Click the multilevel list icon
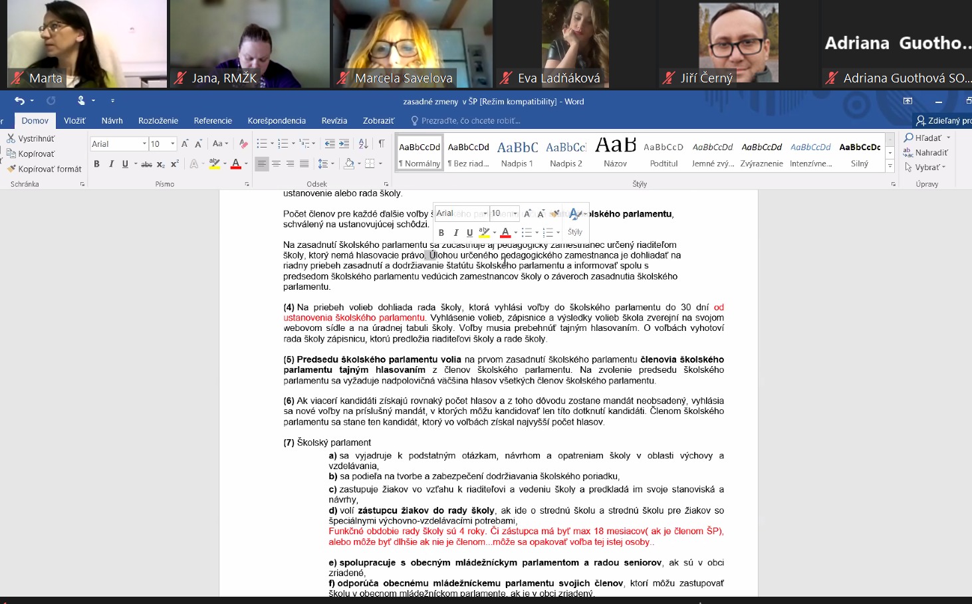The image size is (972, 604). pos(305,144)
